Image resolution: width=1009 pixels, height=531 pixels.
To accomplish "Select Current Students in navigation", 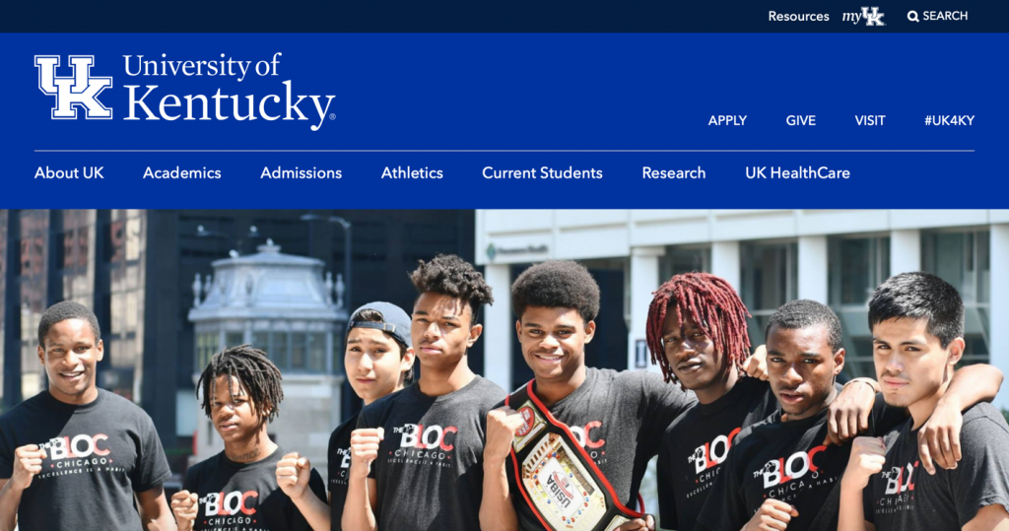I will 543,172.
